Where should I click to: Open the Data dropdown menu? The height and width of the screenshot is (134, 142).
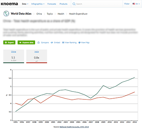[25, 4]
